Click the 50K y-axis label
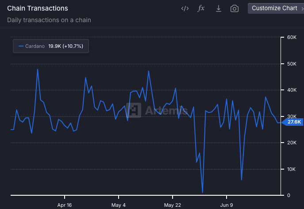304x209 pixels. coord(292,64)
